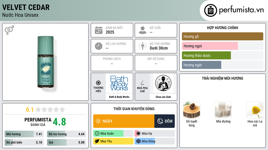Screen dimensions: 268x150
Task: Click the summer sun icon for Mùa Hạ
Action: (x=138, y=134)
